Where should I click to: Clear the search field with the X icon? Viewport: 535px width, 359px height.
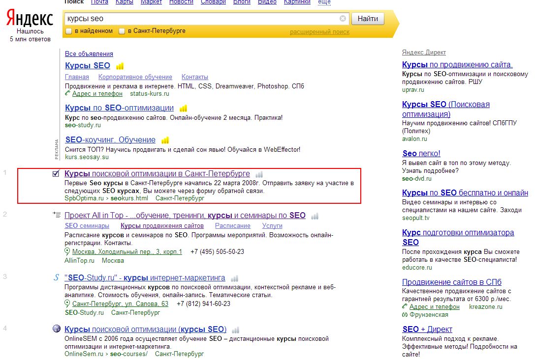pyautogui.click(x=343, y=19)
